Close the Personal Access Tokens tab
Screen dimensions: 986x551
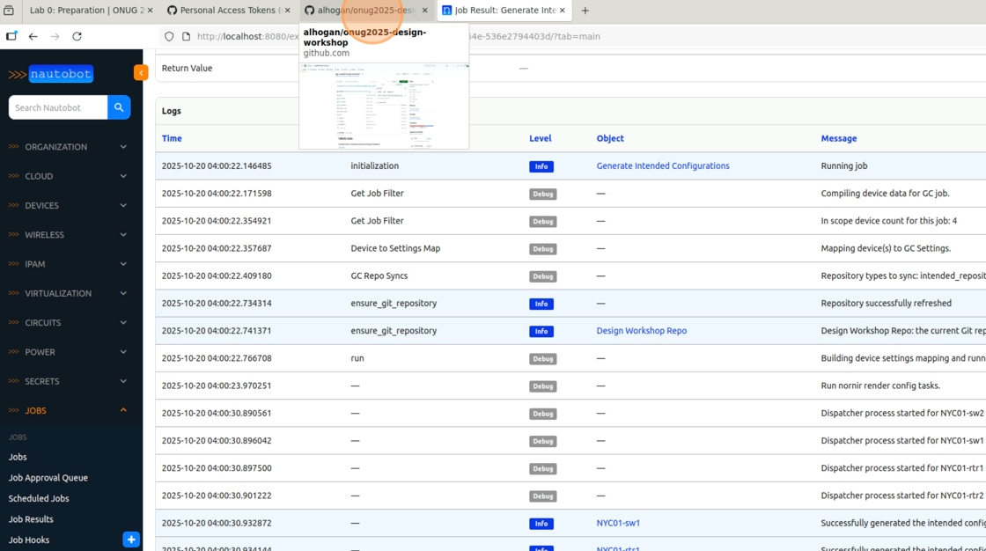pos(287,11)
